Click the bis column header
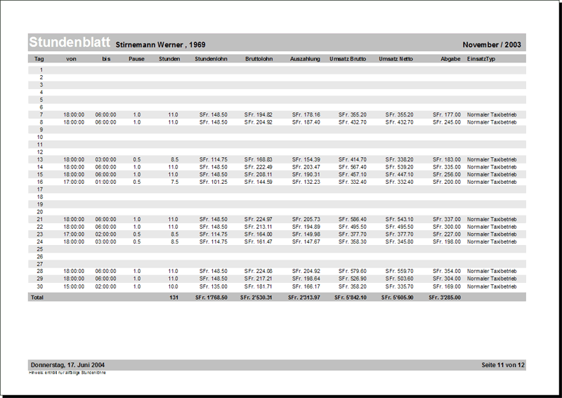Viewport: 562px width, 398px height. pyautogui.click(x=106, y=59)
